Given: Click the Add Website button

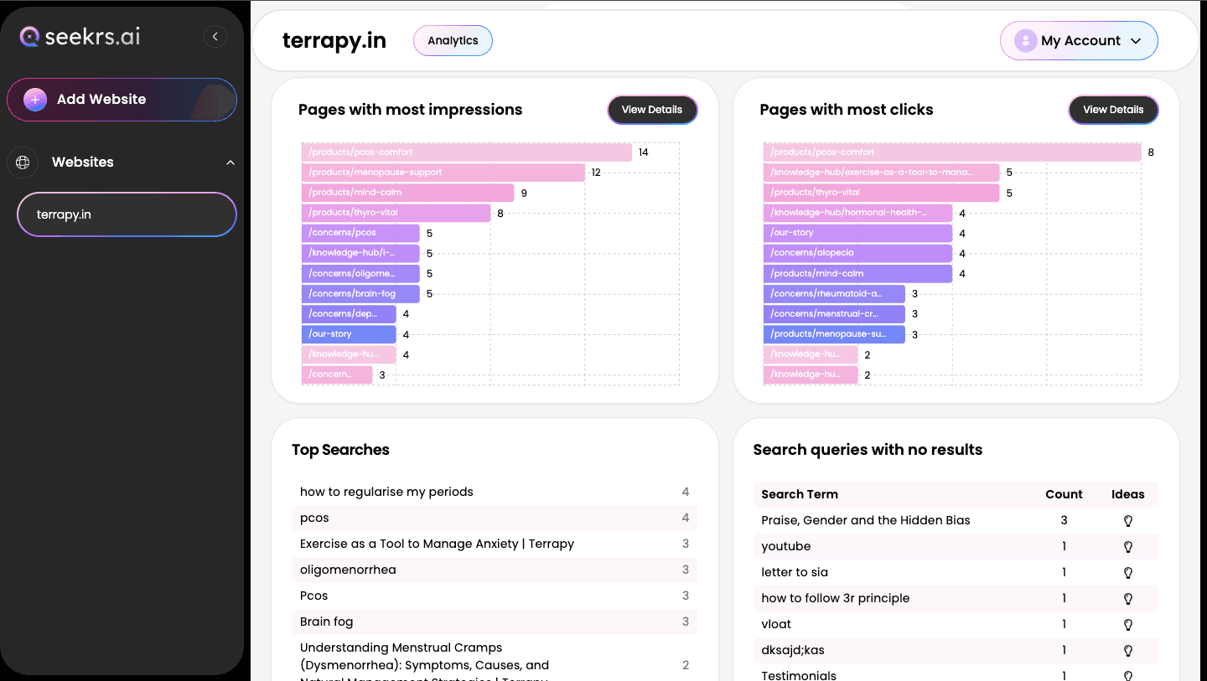Looking at the screenshot, I should [122, 100].
